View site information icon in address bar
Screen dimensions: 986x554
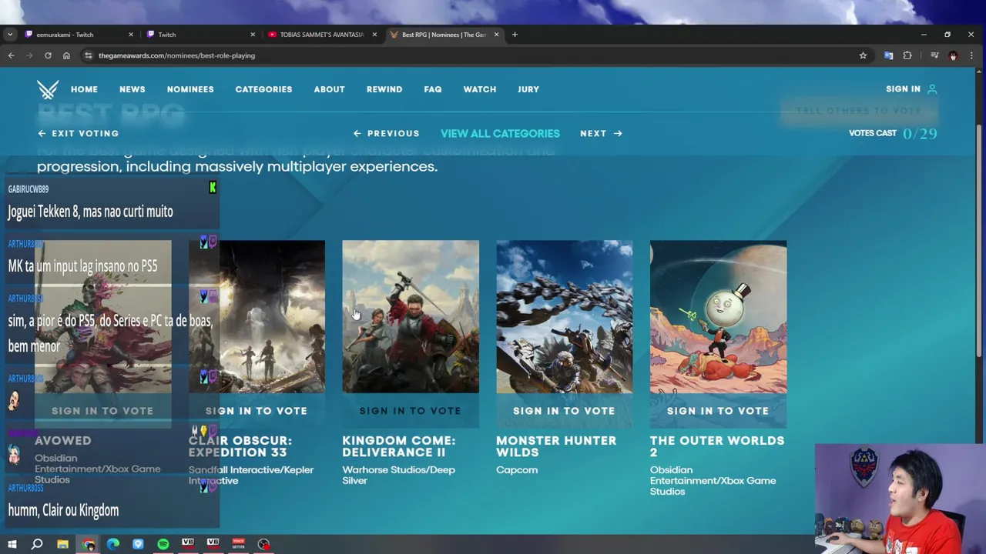coord(89,55)
